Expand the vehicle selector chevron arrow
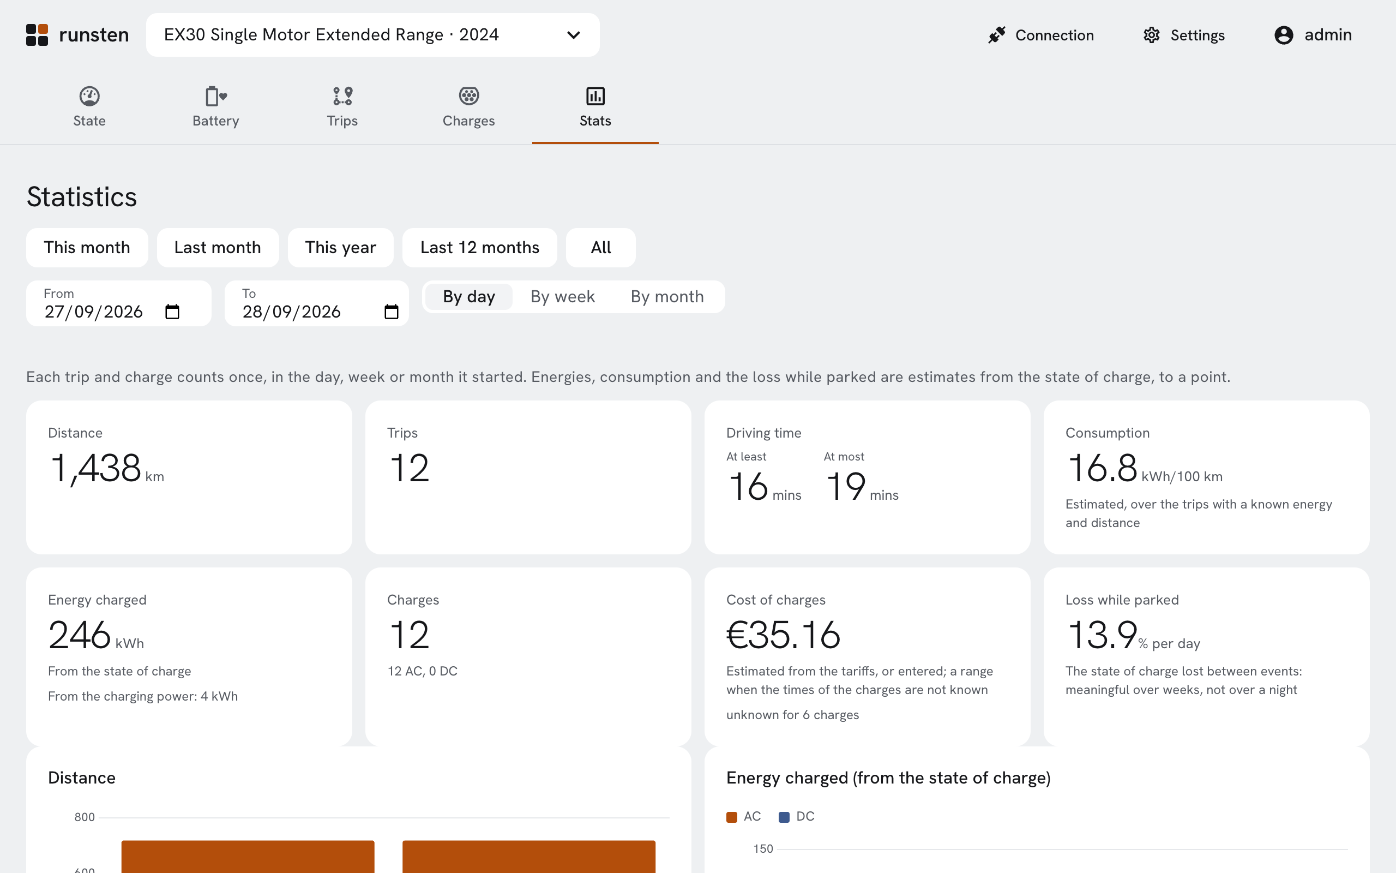The height and width of the screenshot is (873, 1396). pos(574,35)
